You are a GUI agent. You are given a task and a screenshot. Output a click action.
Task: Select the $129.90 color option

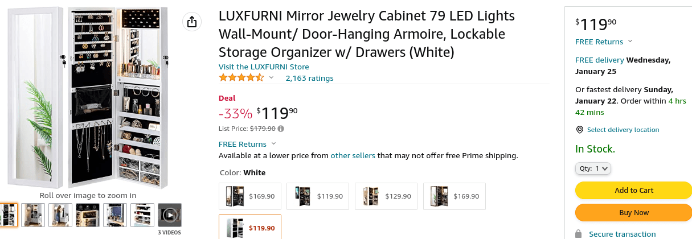tap(386, 196)
